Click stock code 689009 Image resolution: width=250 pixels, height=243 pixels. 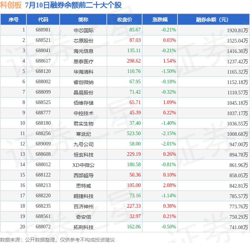(x=43, y=144)
